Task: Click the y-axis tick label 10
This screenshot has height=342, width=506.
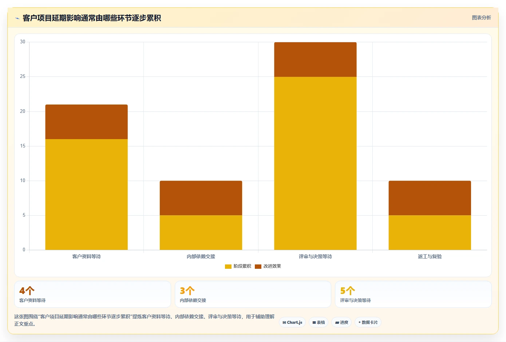Action: tap(23, 181)
